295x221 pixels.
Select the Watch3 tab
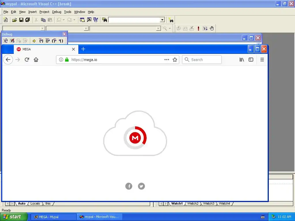pyautogui.click(x=209, y=203)
